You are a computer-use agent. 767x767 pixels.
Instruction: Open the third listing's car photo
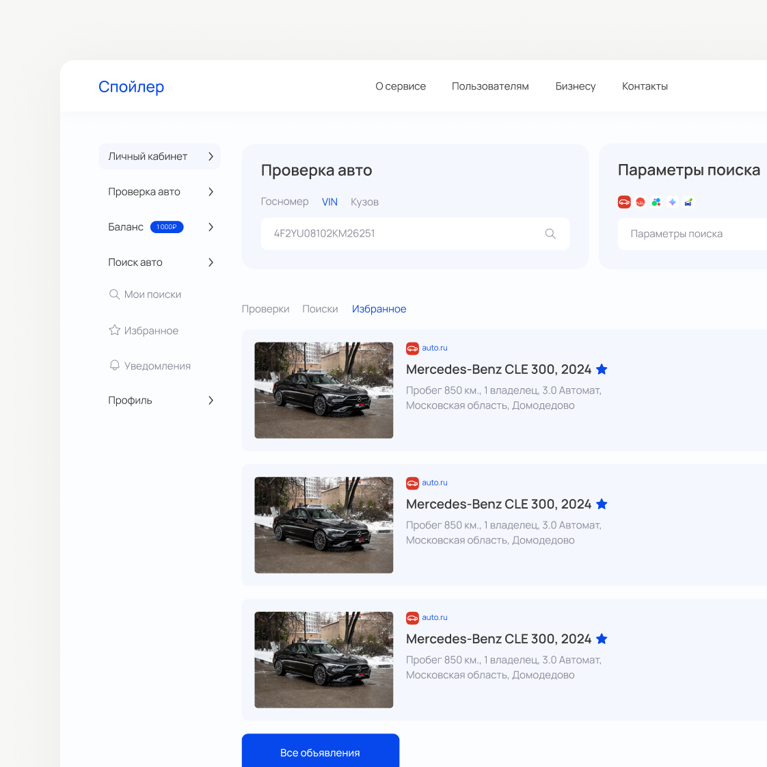[x=324, y=660]
